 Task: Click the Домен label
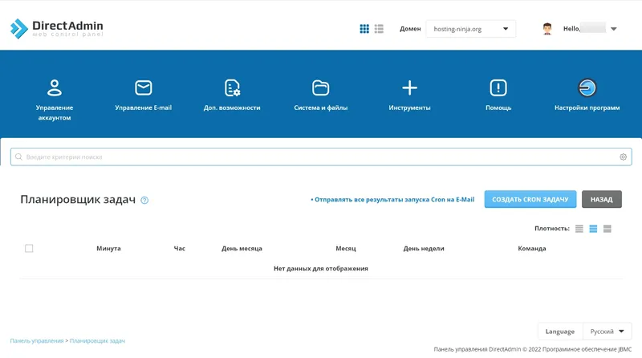410,29
